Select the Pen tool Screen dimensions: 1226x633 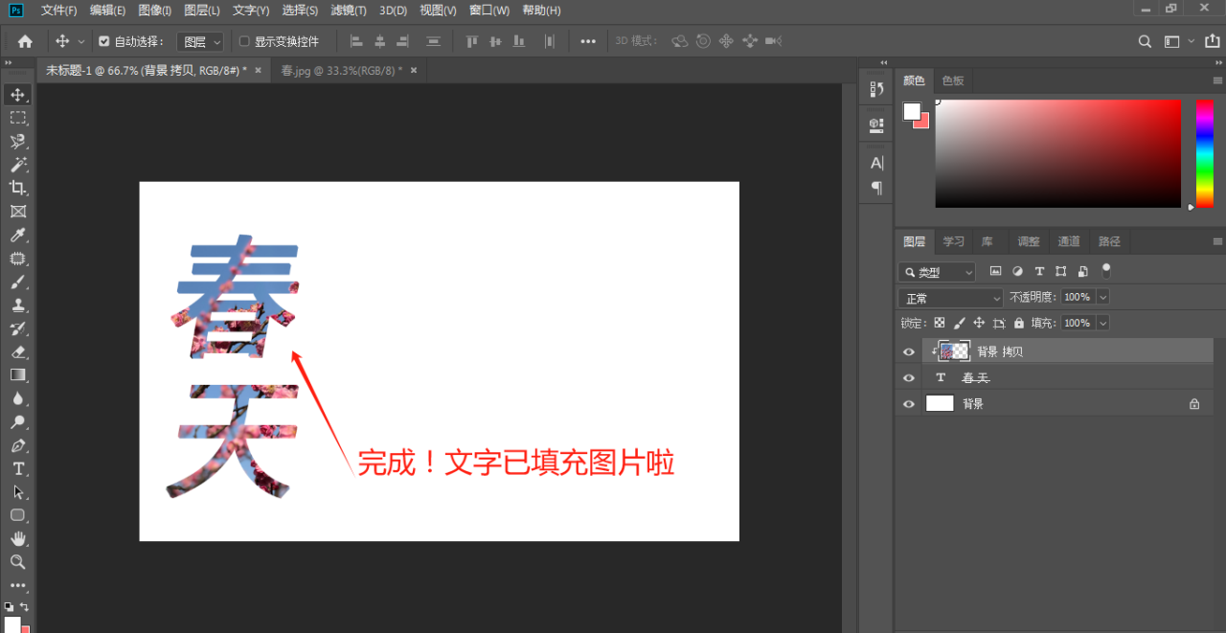point(17,445)
